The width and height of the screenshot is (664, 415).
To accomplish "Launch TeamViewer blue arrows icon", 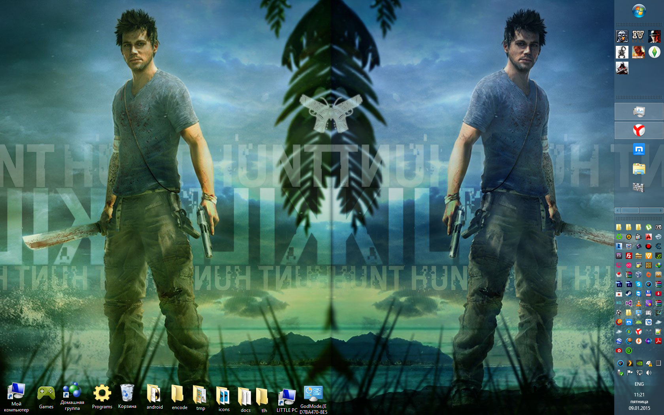I will coord(639,294).
